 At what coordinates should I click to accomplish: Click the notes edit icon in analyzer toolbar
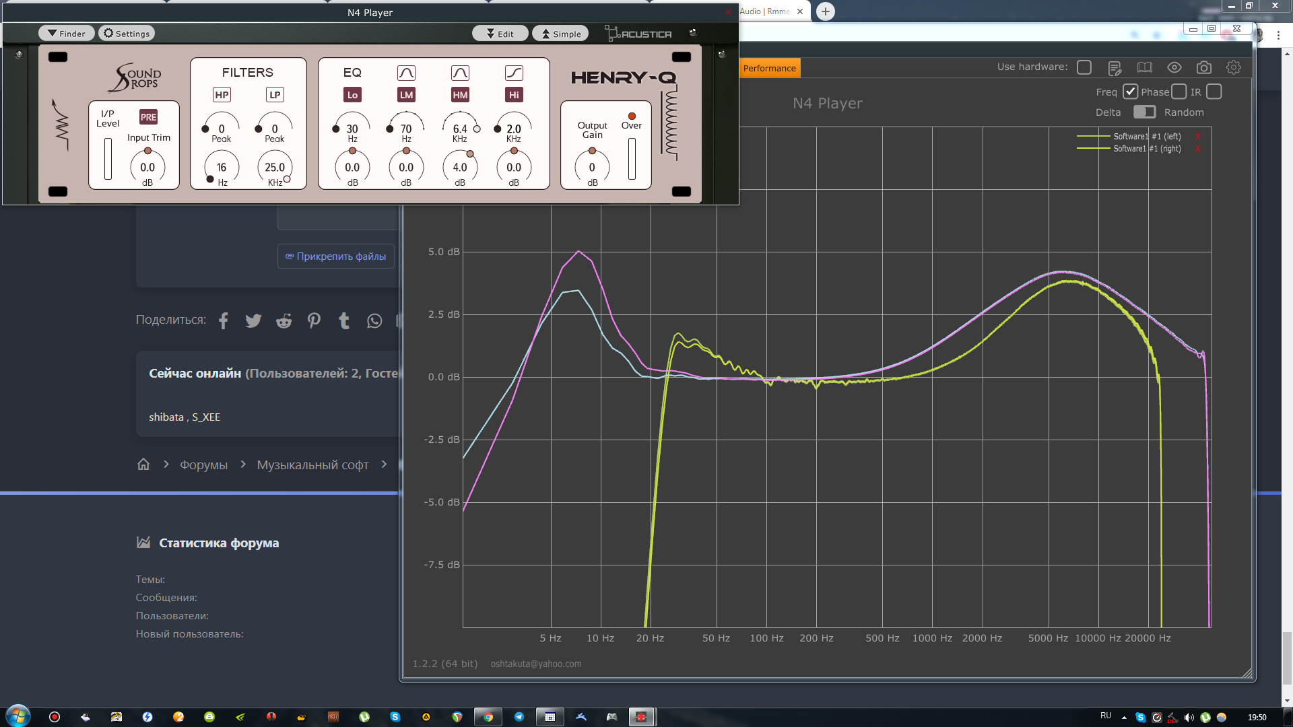[1115, 68]
